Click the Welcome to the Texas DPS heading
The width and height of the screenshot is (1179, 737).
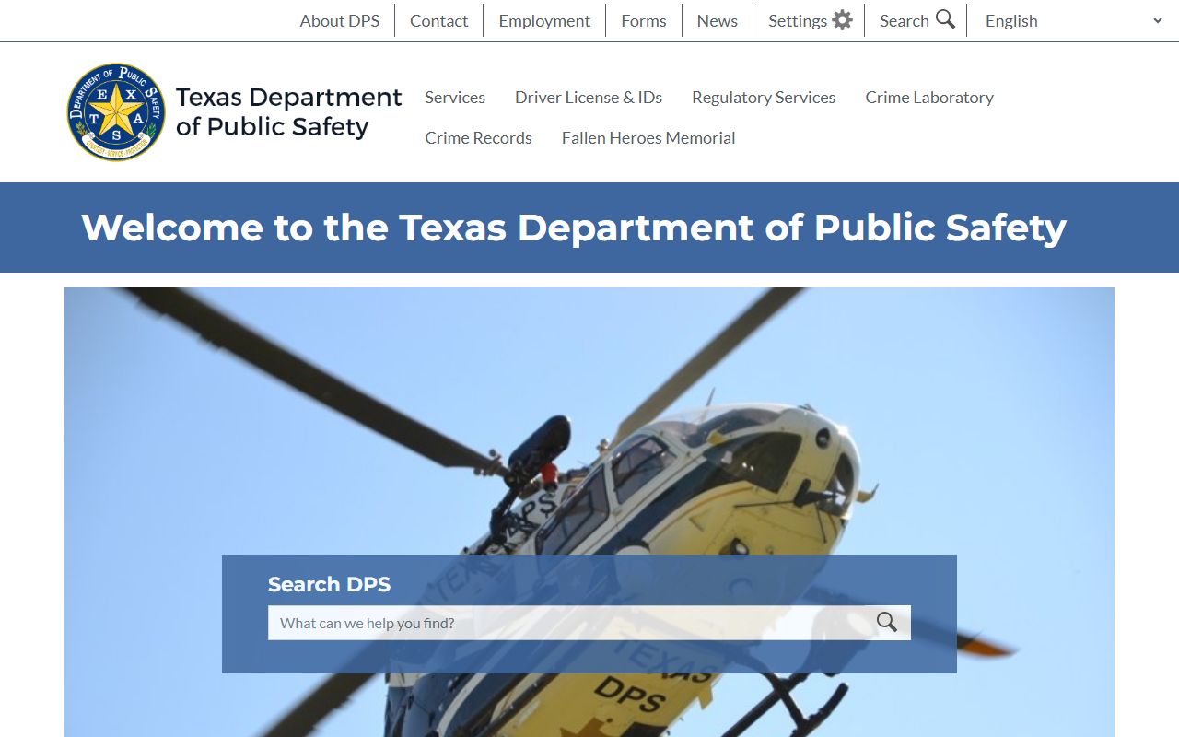coord(574,228)
